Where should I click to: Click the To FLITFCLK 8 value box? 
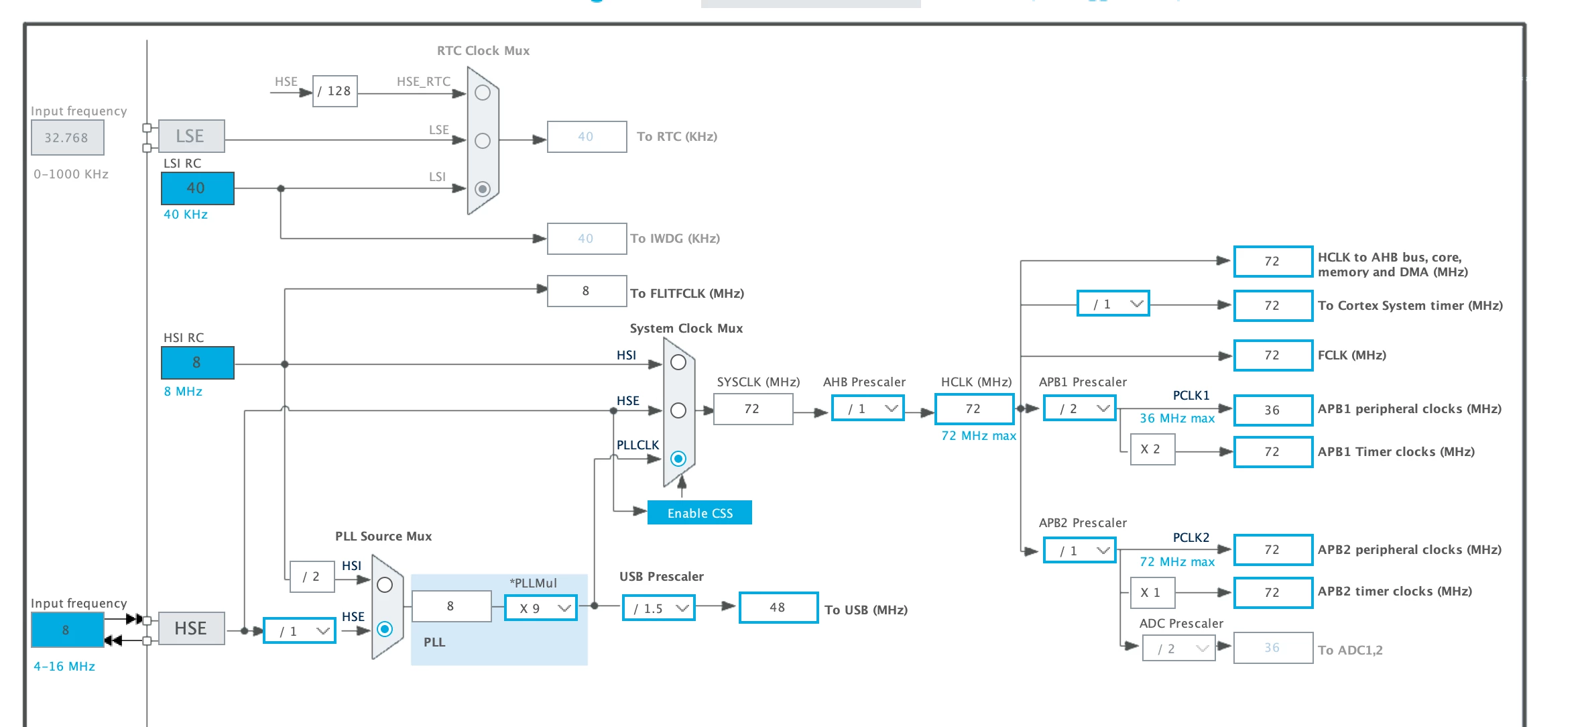[x=587, y=290]
